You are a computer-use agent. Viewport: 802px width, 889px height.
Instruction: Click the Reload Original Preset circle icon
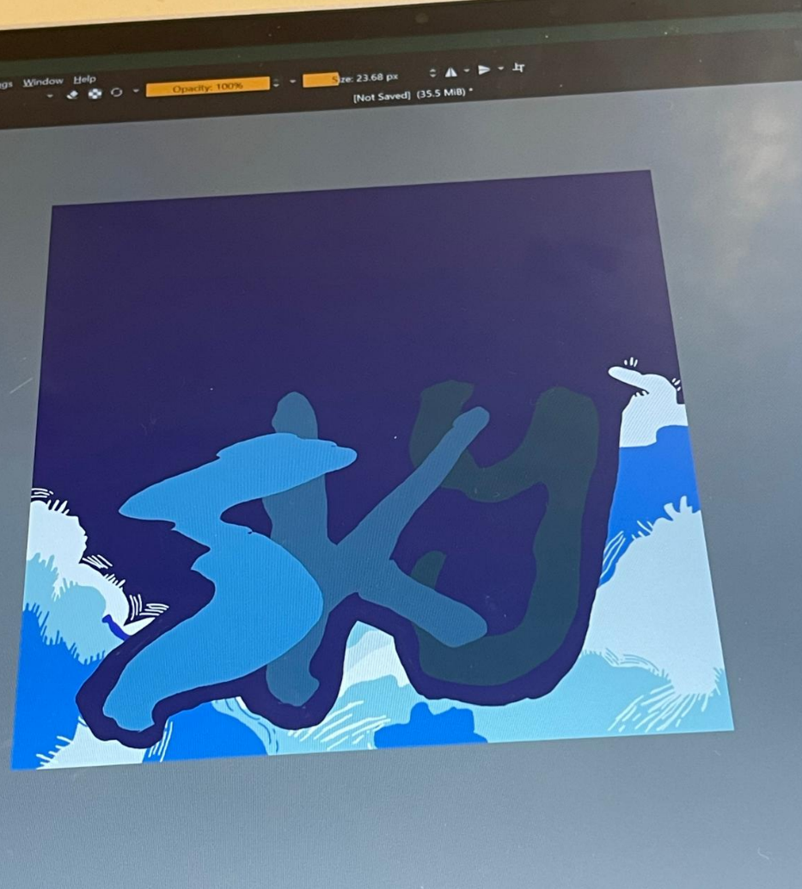(116, 93)
